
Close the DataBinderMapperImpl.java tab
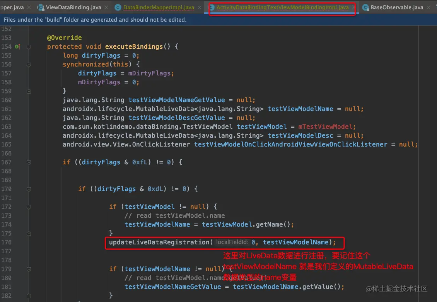pyautogui.click(x=200, y=7)
